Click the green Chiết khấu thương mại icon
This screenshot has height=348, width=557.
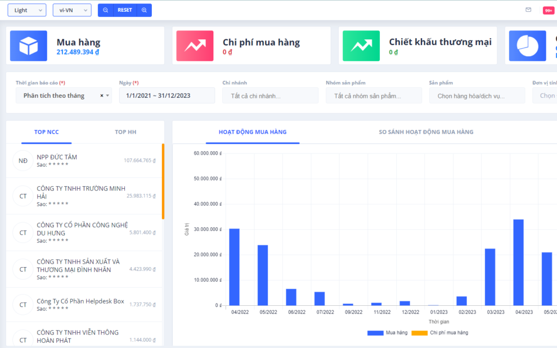tap(361, 46)
